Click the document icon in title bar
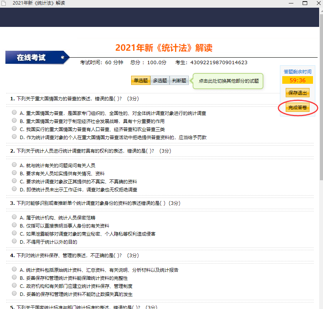Image resolution: width=323 pixels, height=309 pixels. [x=4, y=3]
